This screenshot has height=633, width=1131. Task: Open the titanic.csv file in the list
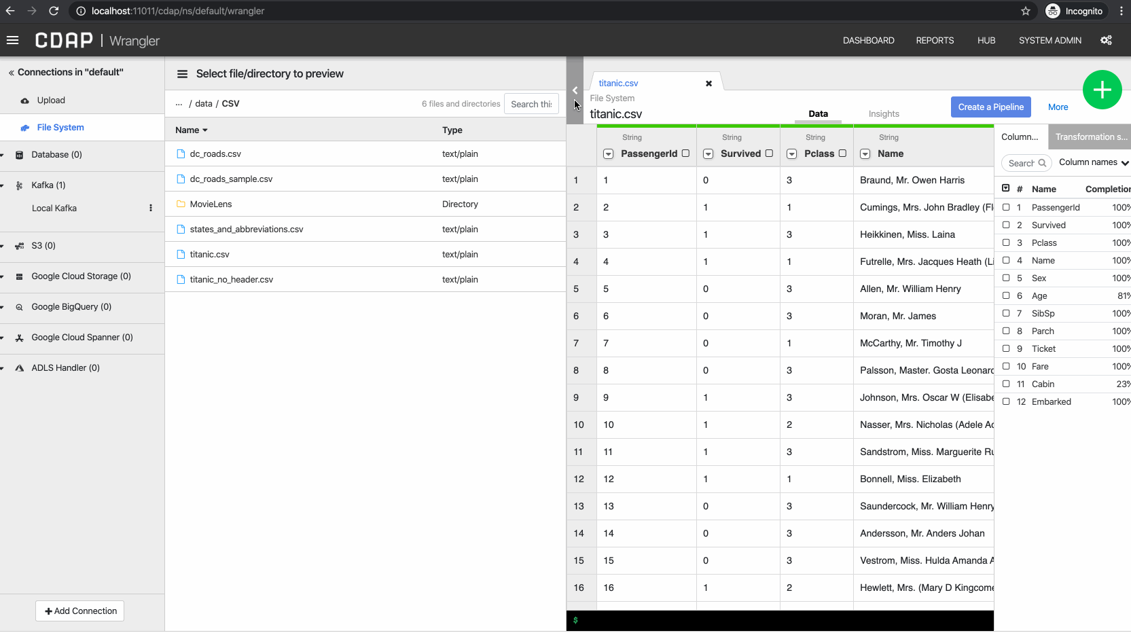210,255
